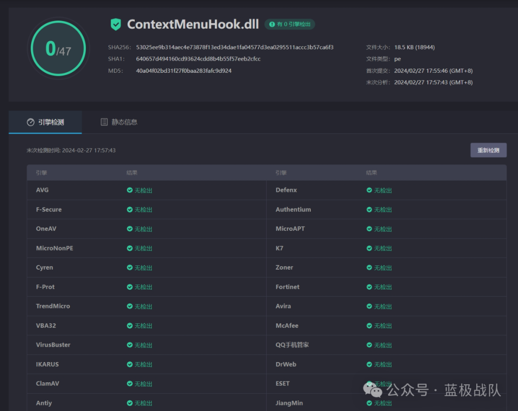
Task: Click the Fortinet engine name
Action: (x=287, y=287)
